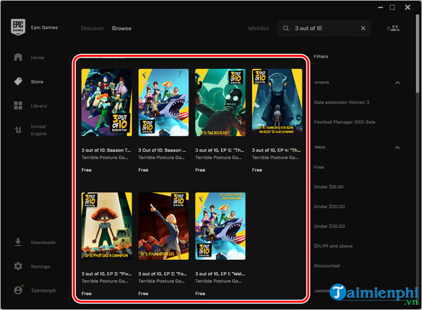Click Terrible Posture Games under EP 4

275,157
